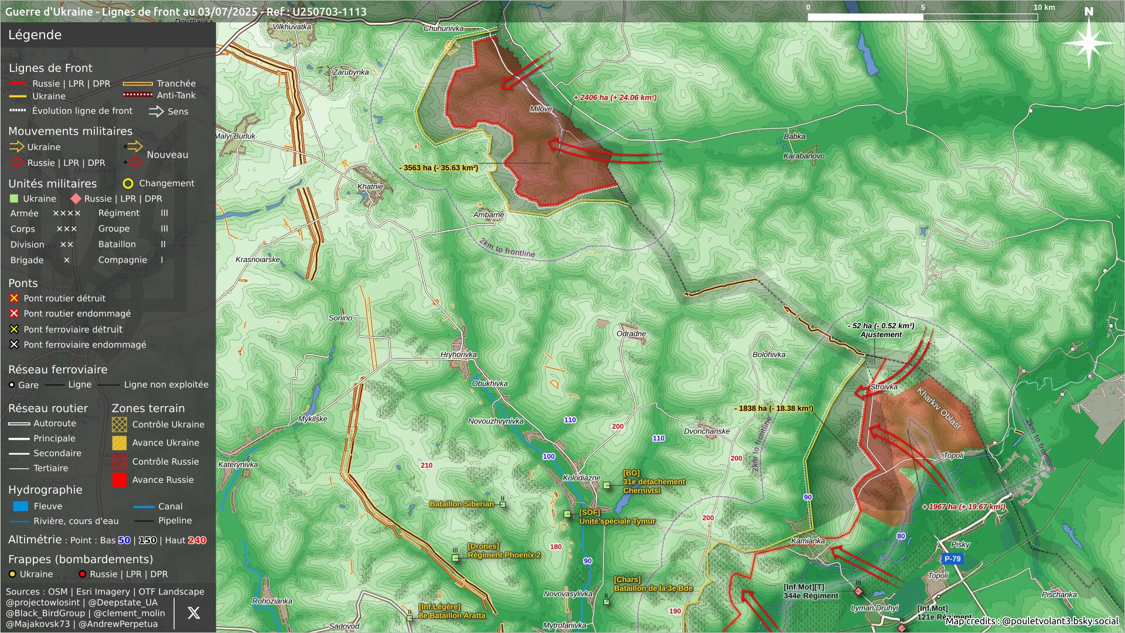The width and height of the screenshot is (1125, 633).
Task: Click the 10 km scale bar
Action: 923,17
